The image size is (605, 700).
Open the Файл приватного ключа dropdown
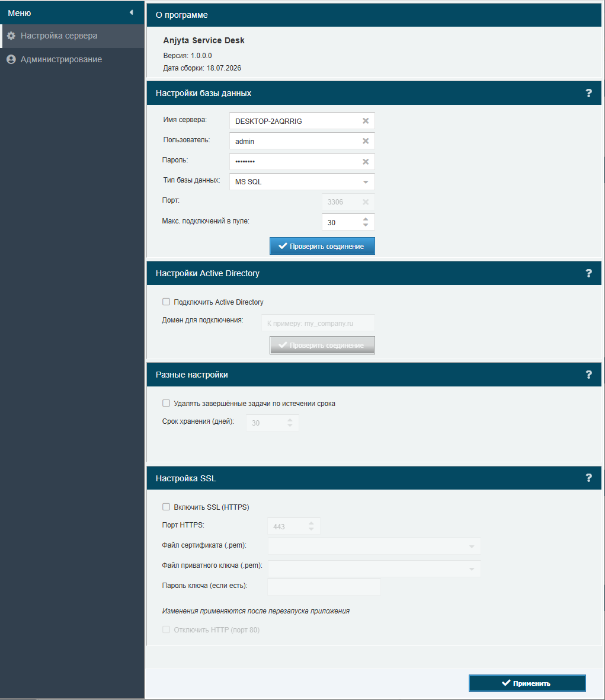point(472,569)
